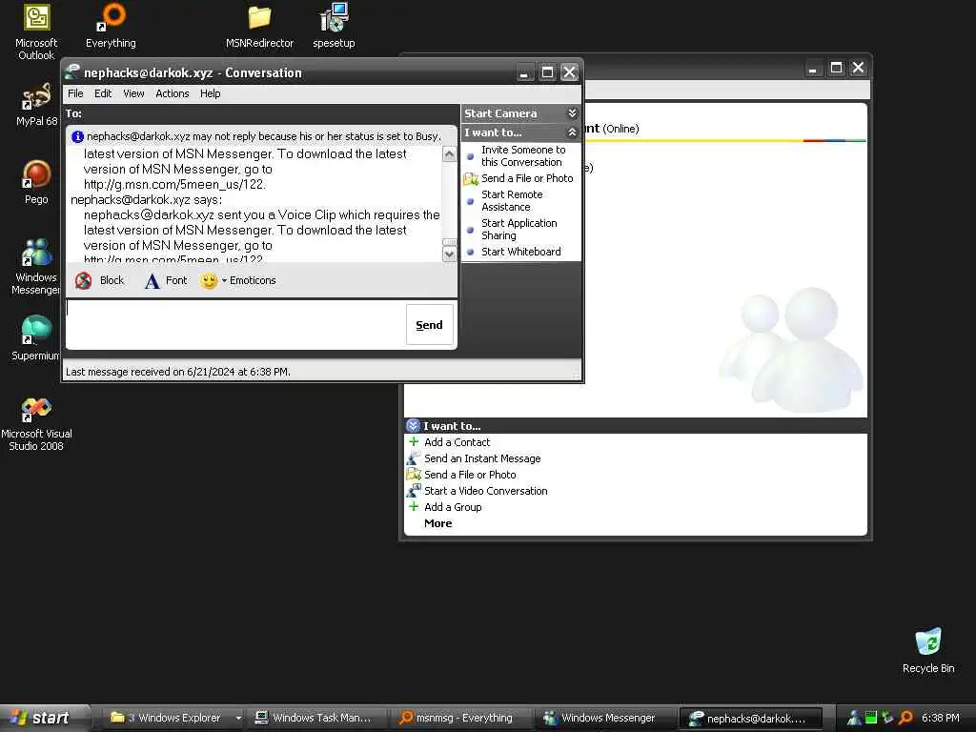Open the Help menu
This screenshot has width=976, height=732.
(x=210, y=93)
